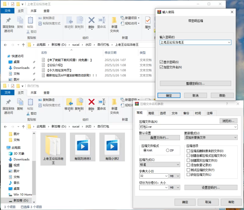The width and height of the screenshot is (244, 210).
Task: Toggle 加密文件名(N) checkbox
Action: coord(161,67)
